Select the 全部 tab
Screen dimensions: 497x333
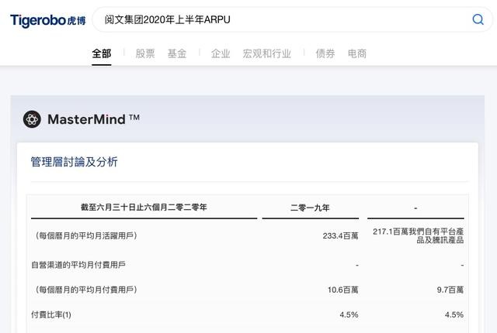(102, 53)
